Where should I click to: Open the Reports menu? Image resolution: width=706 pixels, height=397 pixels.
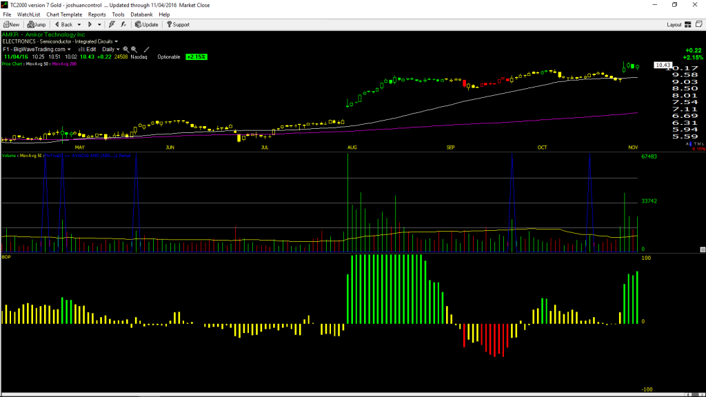pyautogui.click(x=97, y=14)
